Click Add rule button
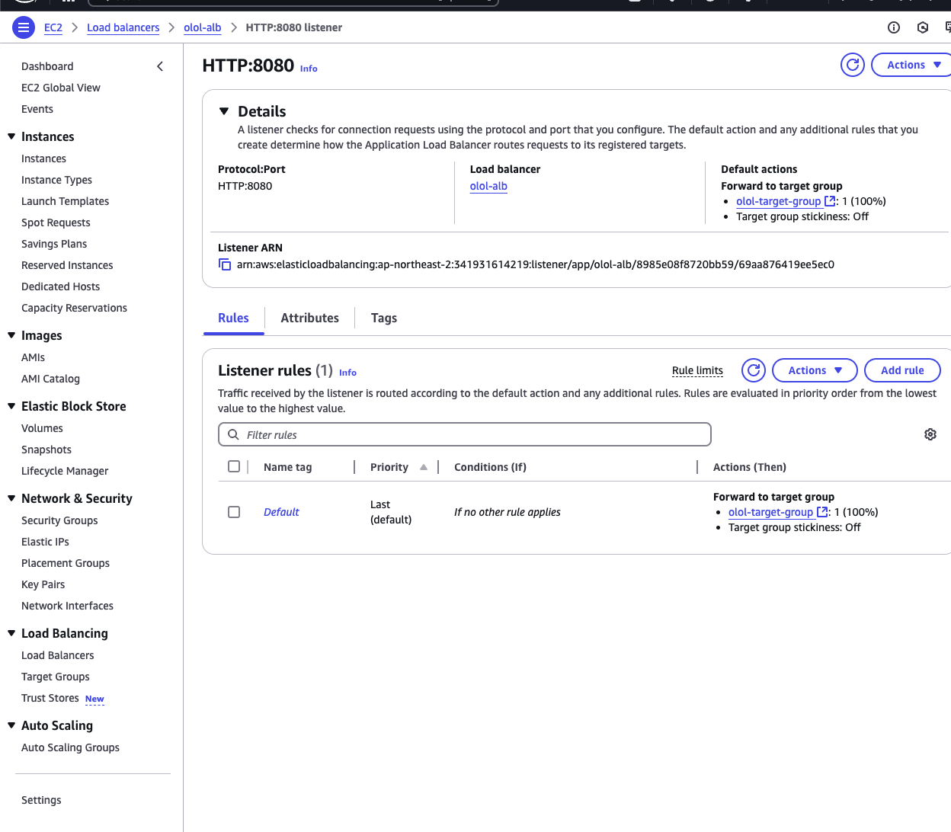Viewport: 951px width, 832px height. (902, 370)
